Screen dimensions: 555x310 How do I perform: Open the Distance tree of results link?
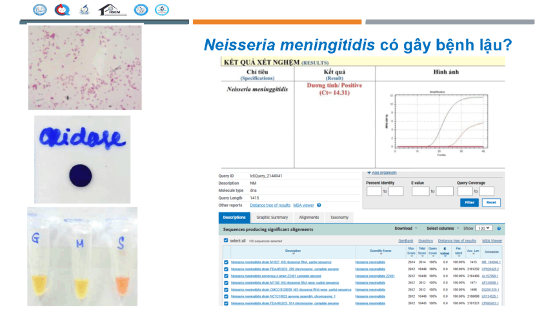(x=270, y=205)
